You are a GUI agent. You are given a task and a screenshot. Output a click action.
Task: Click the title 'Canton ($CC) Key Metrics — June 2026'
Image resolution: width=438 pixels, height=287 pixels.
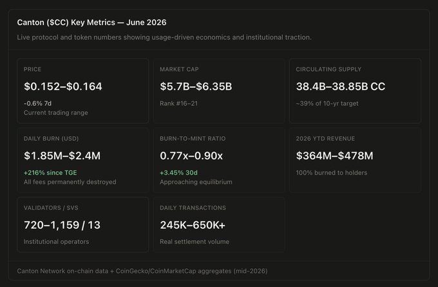click(x=91, y=23)
